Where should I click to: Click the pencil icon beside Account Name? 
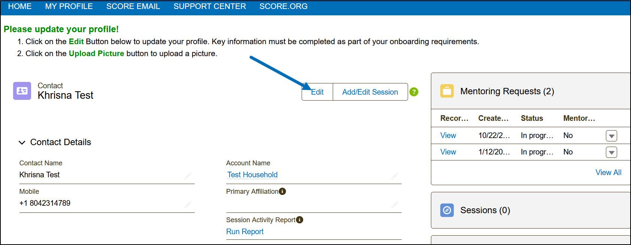[x=395, y=176]
